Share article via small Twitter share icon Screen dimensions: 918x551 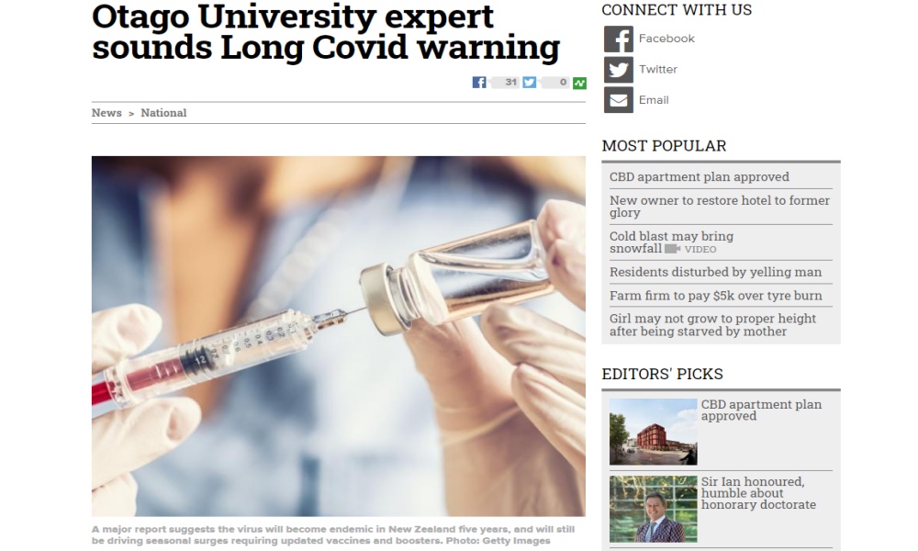(x=530, y=83)
